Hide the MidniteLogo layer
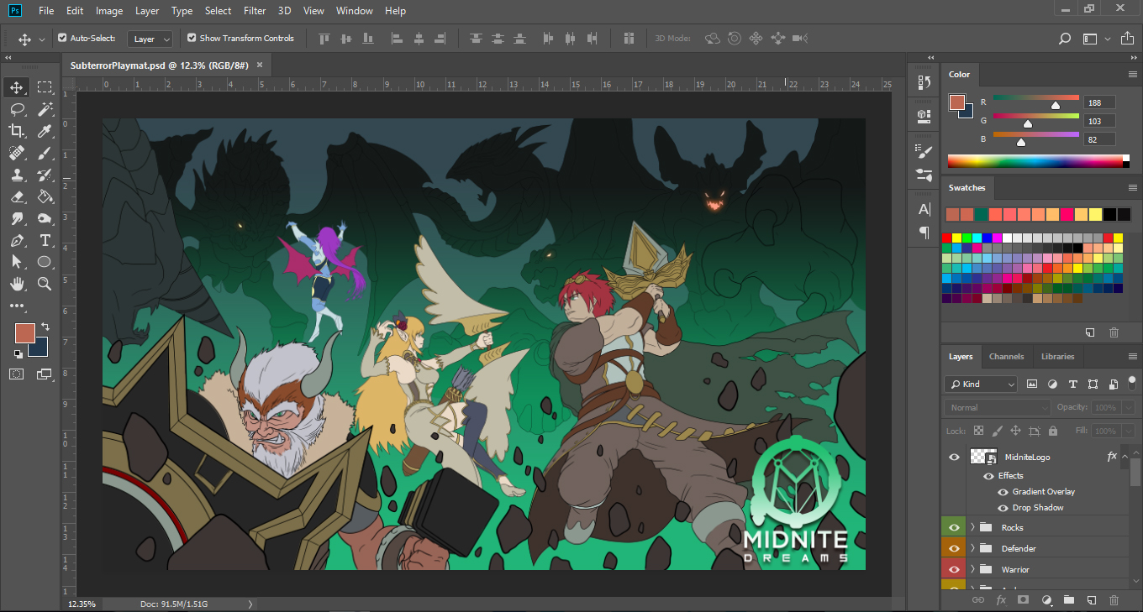The image size is (1143, 612). 954,457
